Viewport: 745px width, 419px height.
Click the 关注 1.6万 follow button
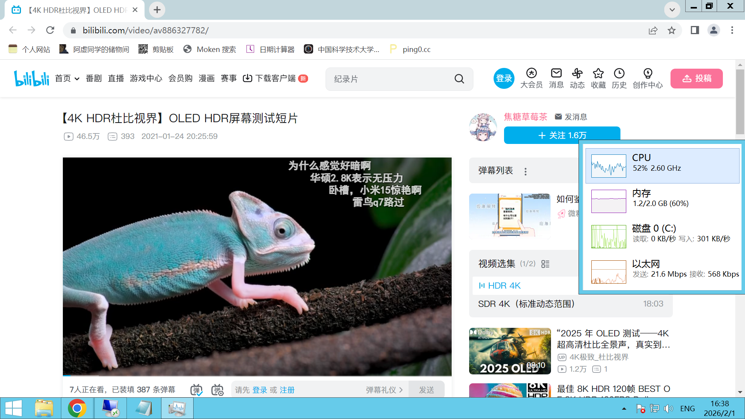(562, 135)
